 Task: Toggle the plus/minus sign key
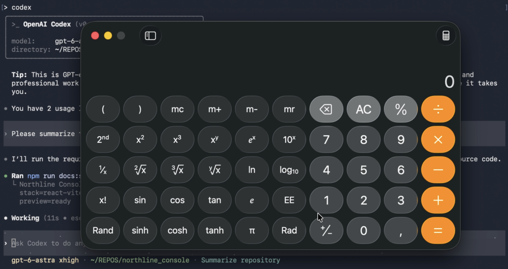[x=326, y=231]
